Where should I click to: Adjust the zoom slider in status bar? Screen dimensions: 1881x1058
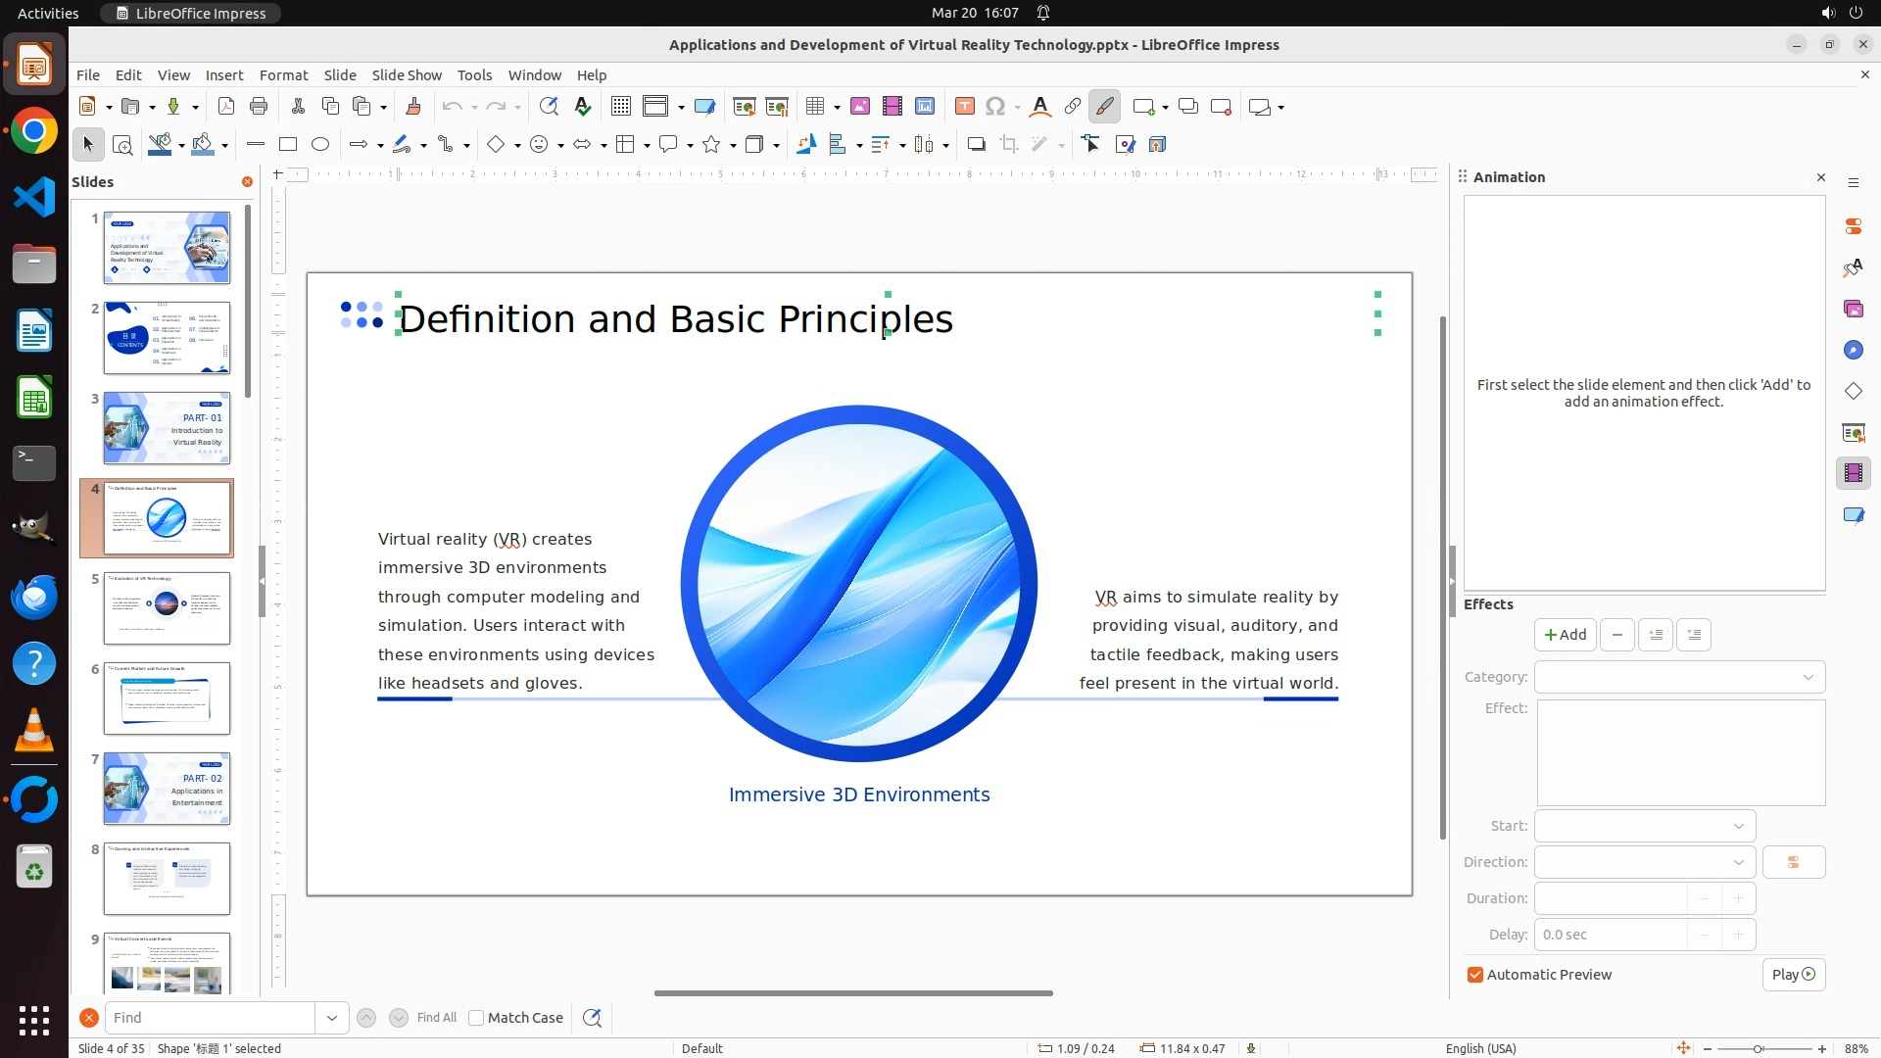click(1759, 1049)
